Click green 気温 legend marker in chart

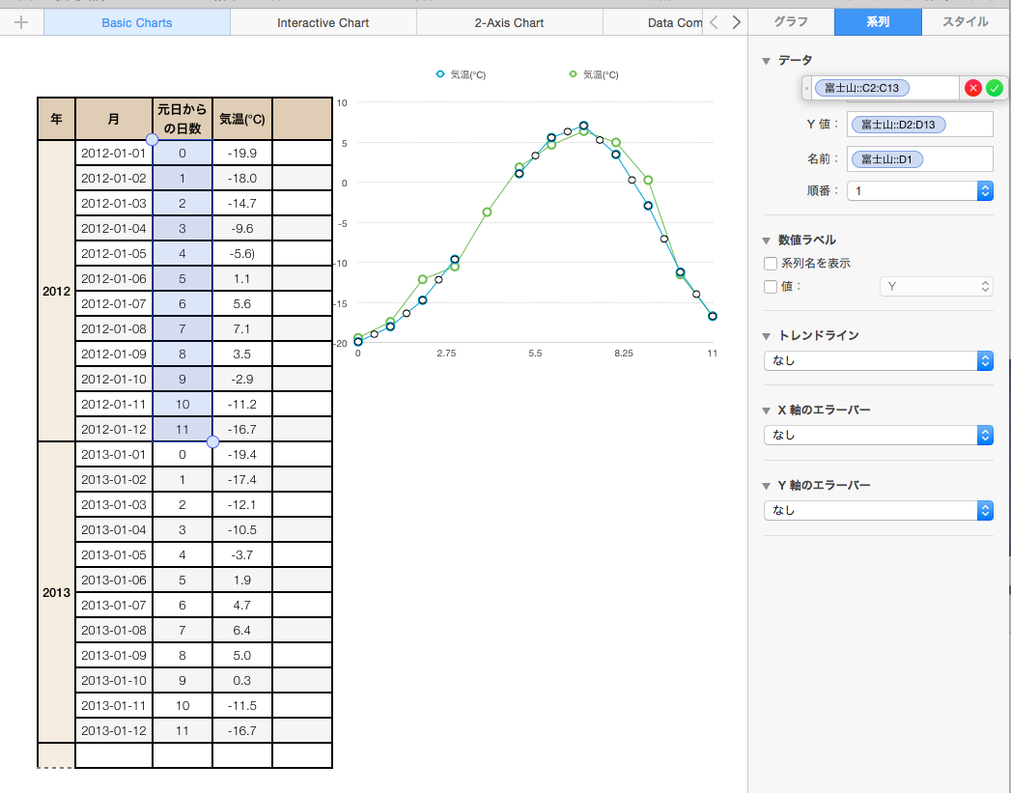pyautogui.click(x=573, y=74)
